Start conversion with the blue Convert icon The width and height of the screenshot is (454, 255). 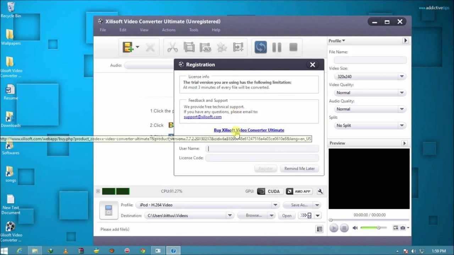[261, 47]
